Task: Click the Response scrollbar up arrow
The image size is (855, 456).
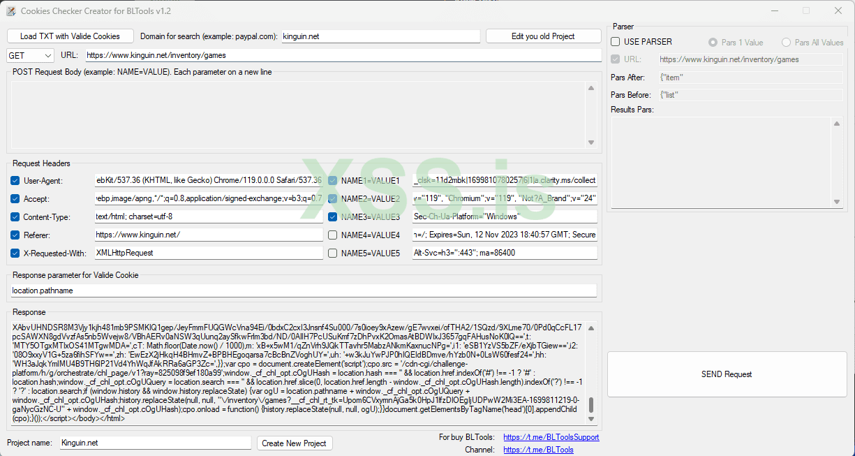Action: point(591,328)
